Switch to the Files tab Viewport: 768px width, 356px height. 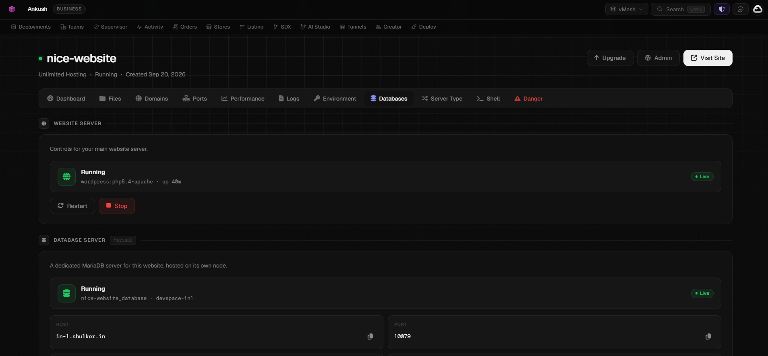tap(110, 99)
